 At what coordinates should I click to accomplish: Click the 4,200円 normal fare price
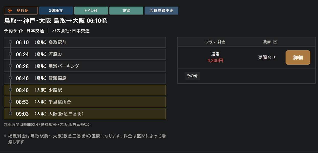tap(215, 61)
